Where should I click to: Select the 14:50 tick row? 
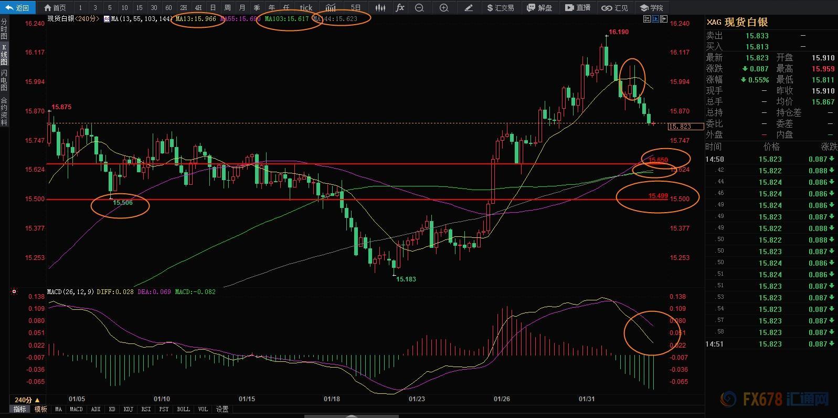(x=771, y=159)
